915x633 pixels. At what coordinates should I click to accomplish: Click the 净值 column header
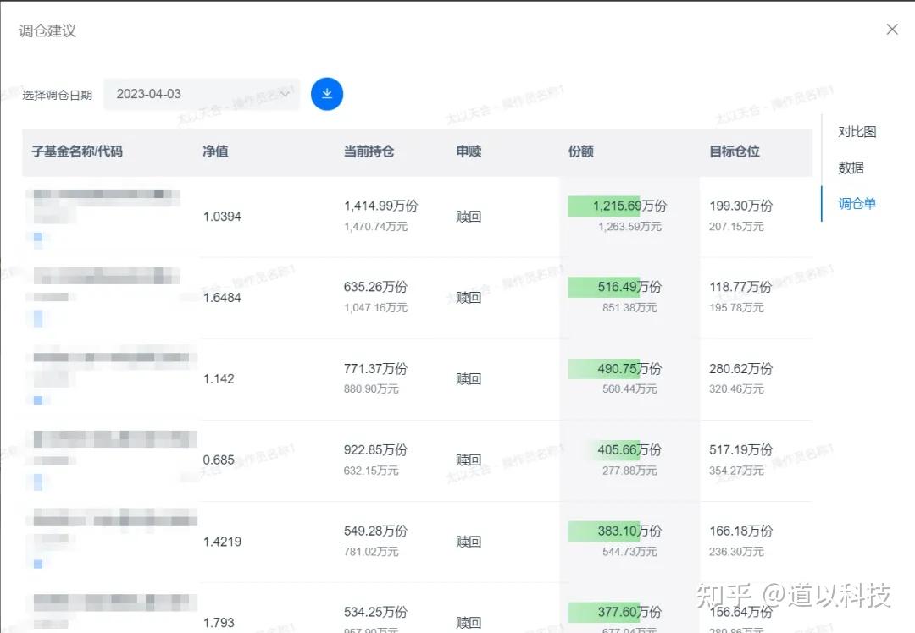pyautogui.click(x=215, y=151)
